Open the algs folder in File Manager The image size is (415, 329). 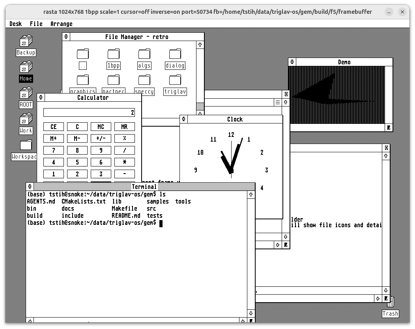(144, 59)
